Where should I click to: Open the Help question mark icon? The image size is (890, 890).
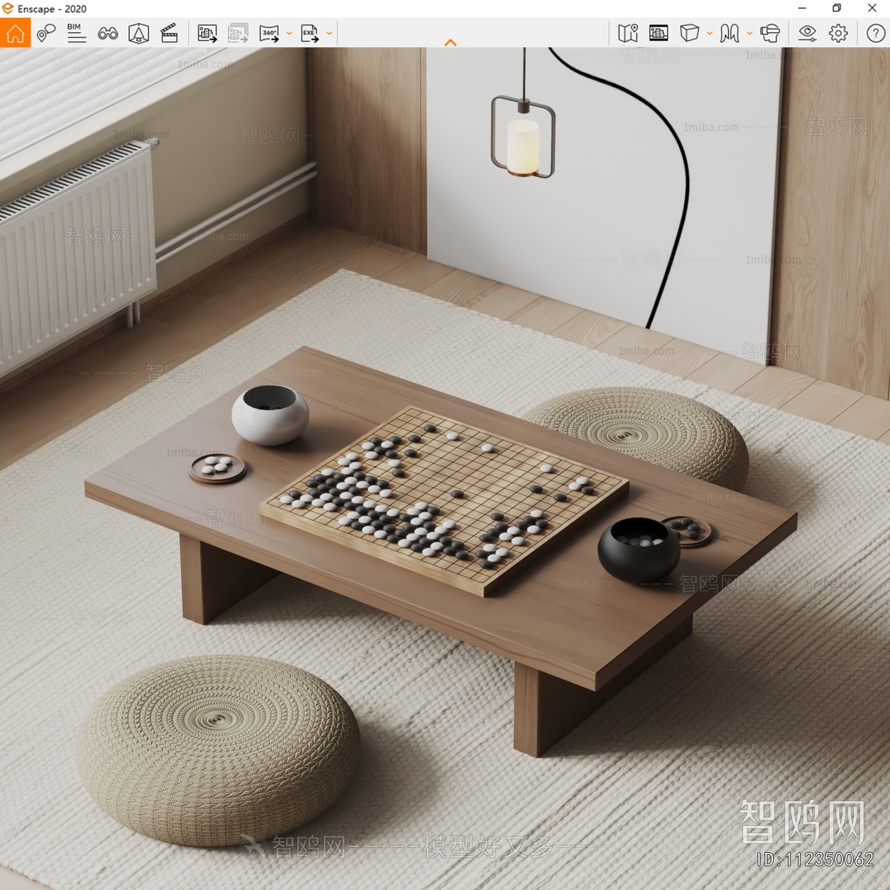tap(876, 33)
